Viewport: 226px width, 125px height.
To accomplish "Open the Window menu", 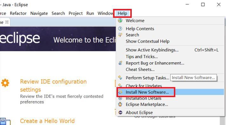I will [x=105, y=13].
